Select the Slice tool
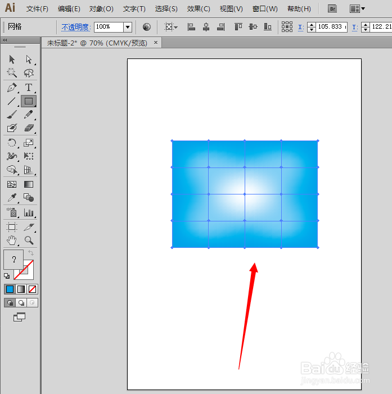 [29, 227]
